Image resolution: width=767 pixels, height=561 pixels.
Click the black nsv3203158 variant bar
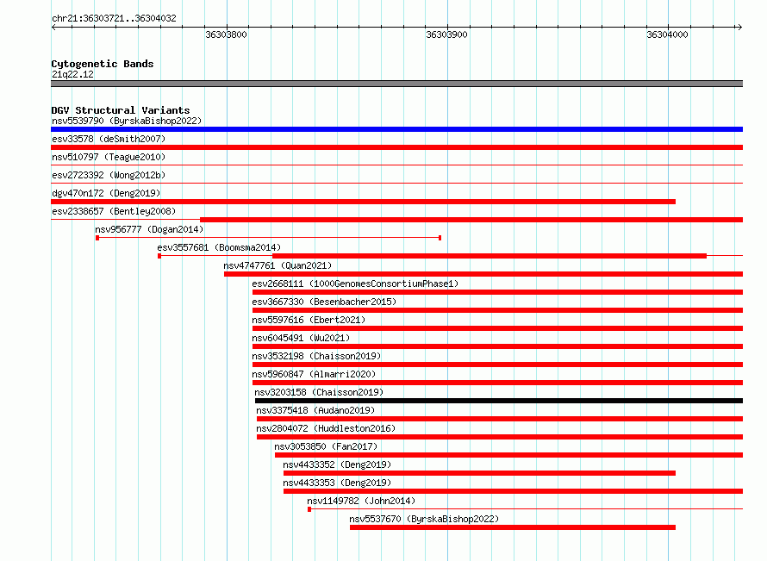pos(499,401)
